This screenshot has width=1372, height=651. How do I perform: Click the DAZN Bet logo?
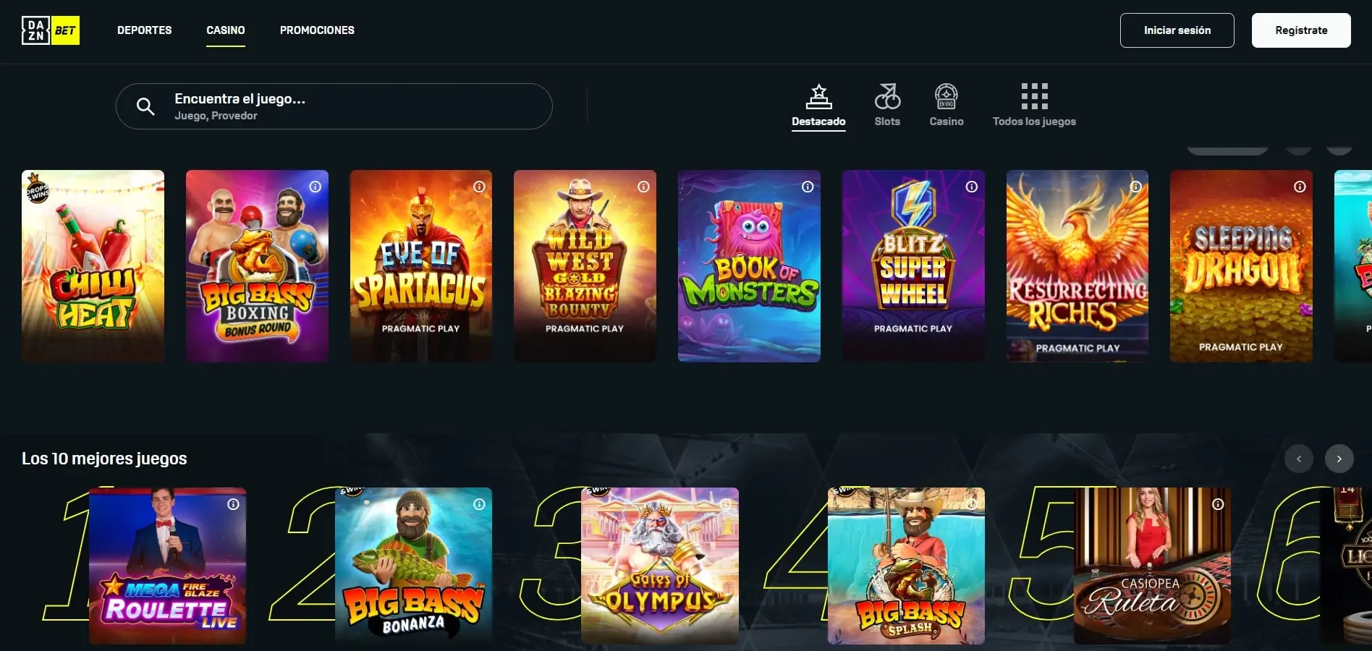point(51,30)
